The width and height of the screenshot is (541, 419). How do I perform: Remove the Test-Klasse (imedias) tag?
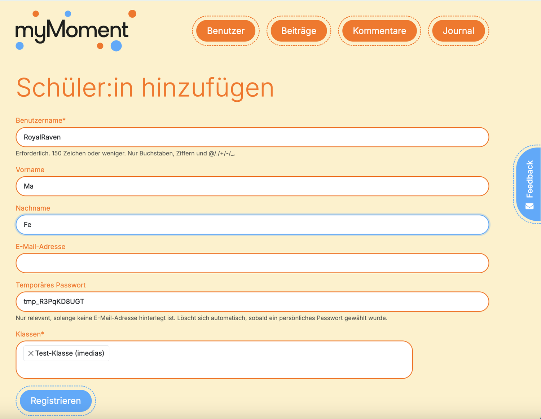pyautogui.click(x=31, y=353)
